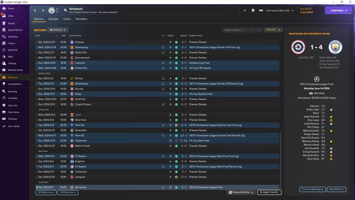This screenshot has width=355, height=200.
Task: Click the Arrange Friendly button
Action: click(x=269, y=192)
